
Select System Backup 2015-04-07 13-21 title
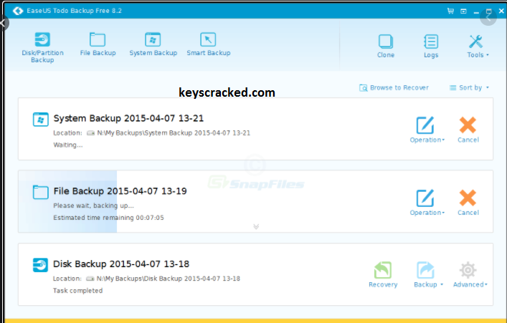128,118
